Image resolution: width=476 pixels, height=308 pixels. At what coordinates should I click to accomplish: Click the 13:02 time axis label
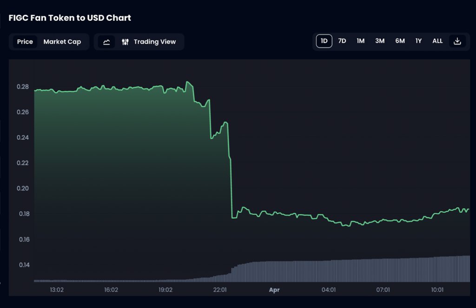[x=57, y=290]
